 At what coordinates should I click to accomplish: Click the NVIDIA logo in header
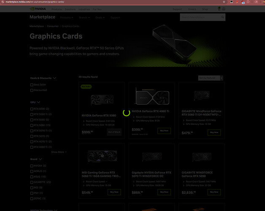pos(38,9)
